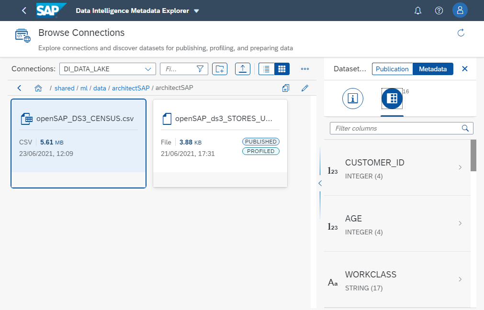
Task: Select the Publication toggle button
Action: 392,69
